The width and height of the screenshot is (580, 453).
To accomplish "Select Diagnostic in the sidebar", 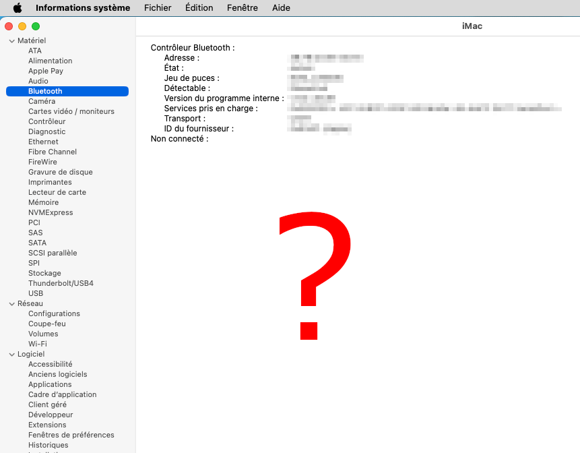I will 47,131.
